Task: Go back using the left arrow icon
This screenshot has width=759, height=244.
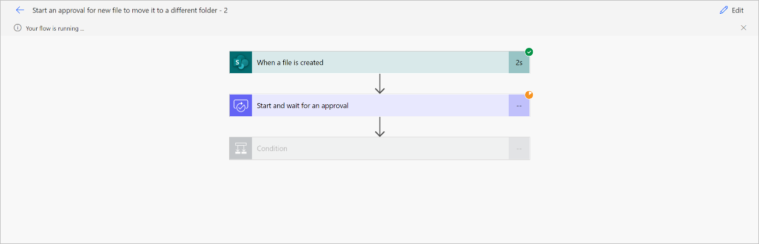Action: point(20,10)
